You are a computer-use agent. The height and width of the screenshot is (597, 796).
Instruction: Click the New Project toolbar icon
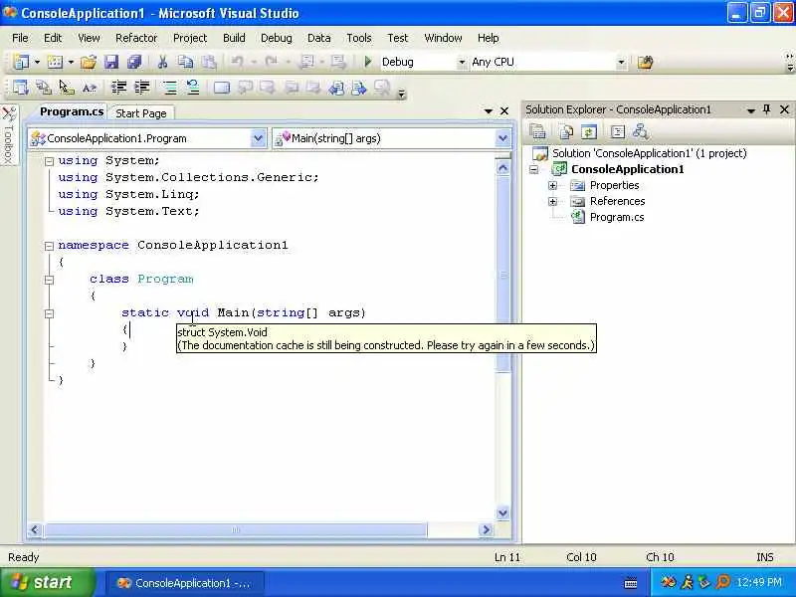(x=21, y=62)
